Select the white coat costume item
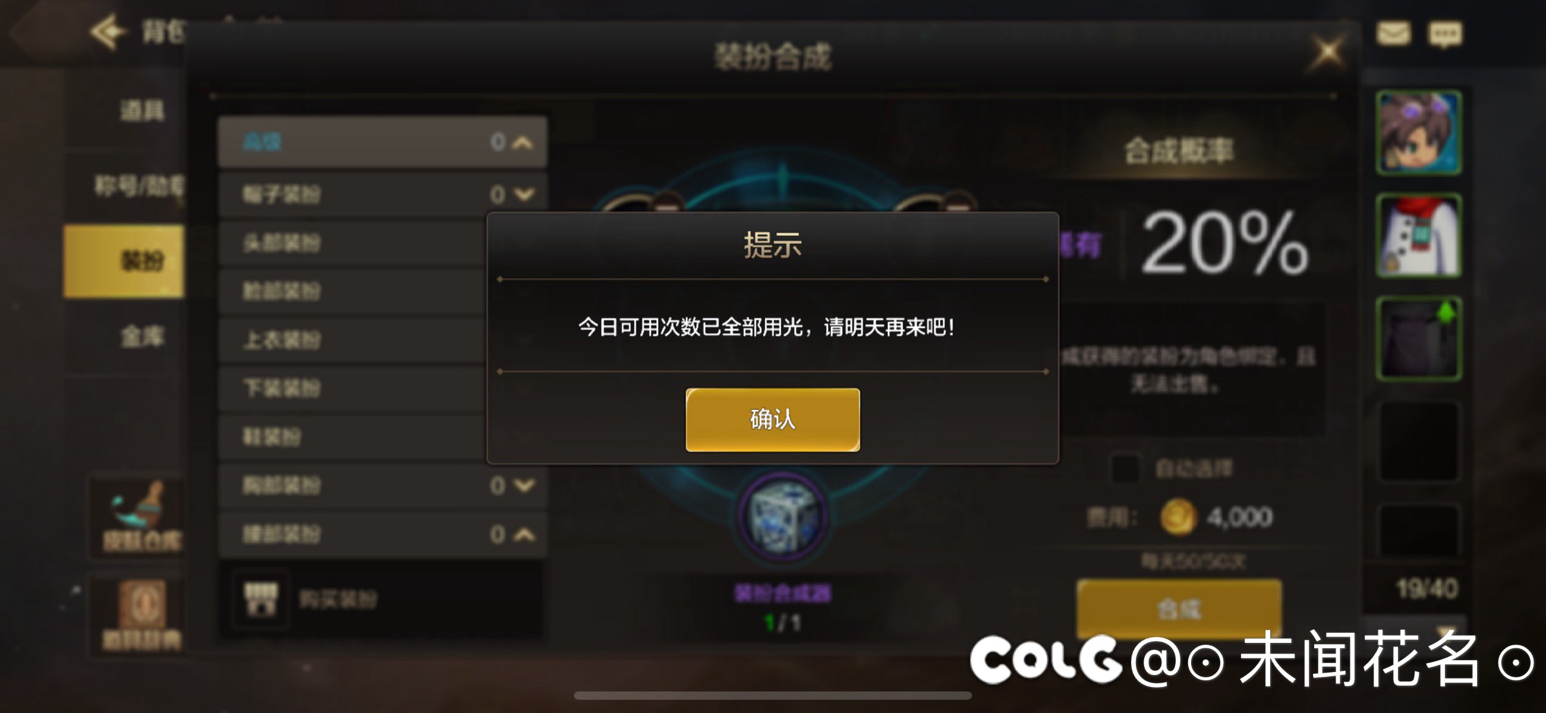Image resolution: width=1546 pixels, height=713 pixels. coord(1418,236)
